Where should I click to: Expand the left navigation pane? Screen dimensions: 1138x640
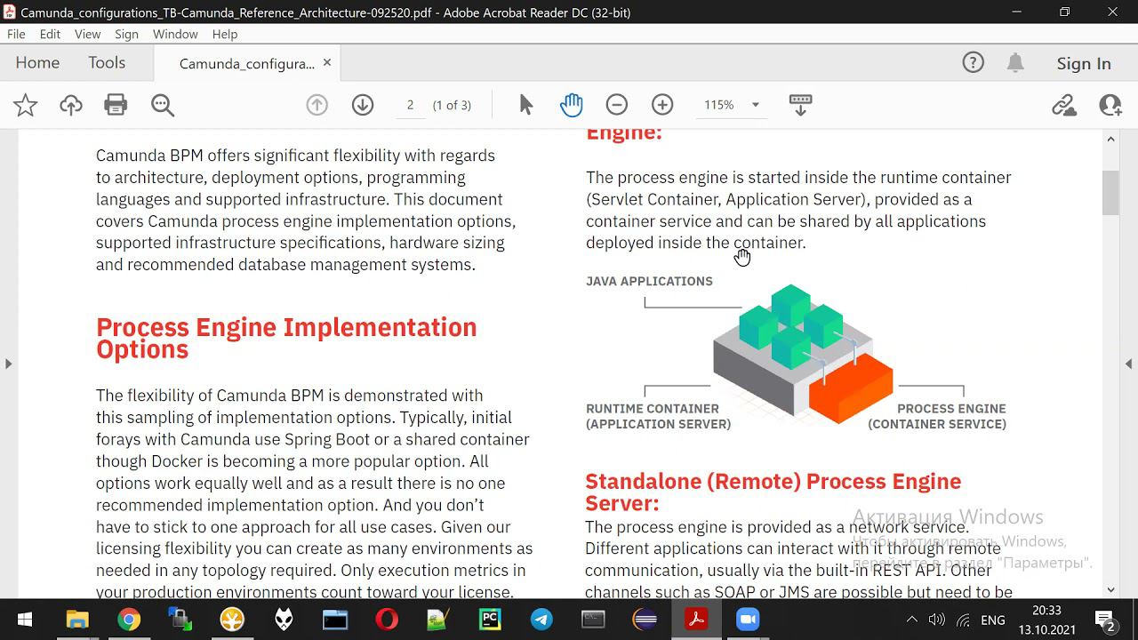tap(8, 364)
